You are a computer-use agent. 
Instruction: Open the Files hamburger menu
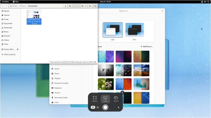coord(90,6)
